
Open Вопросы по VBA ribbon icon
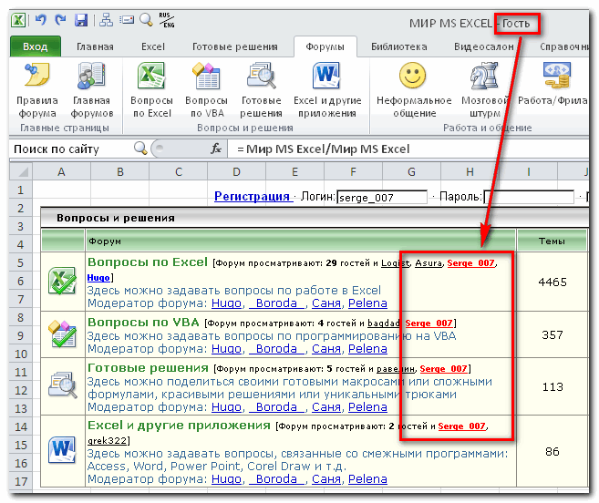click(x=206, y=76)
